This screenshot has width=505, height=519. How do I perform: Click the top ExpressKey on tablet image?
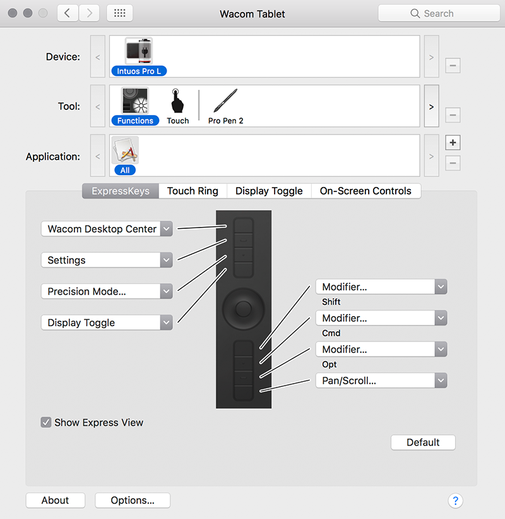coord(244,226)
